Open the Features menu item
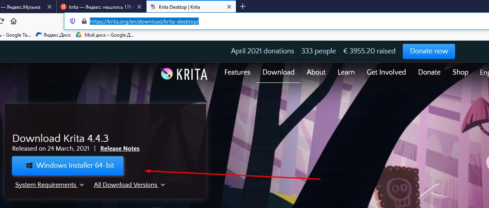Image resolution: width=489 pixels, height=208 pixels. pos(238,72)
